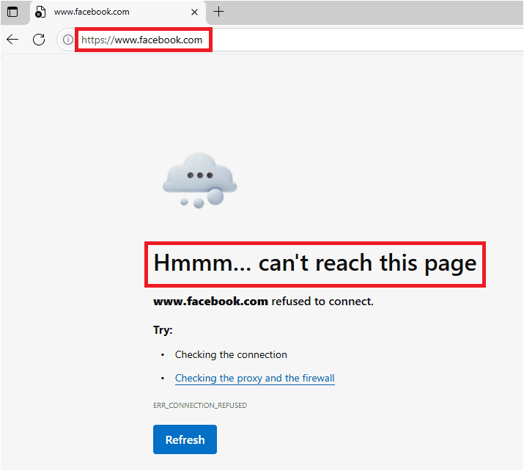524x471 pixels.
Task: Click the 'Try:' label
Action: (163, 330)
